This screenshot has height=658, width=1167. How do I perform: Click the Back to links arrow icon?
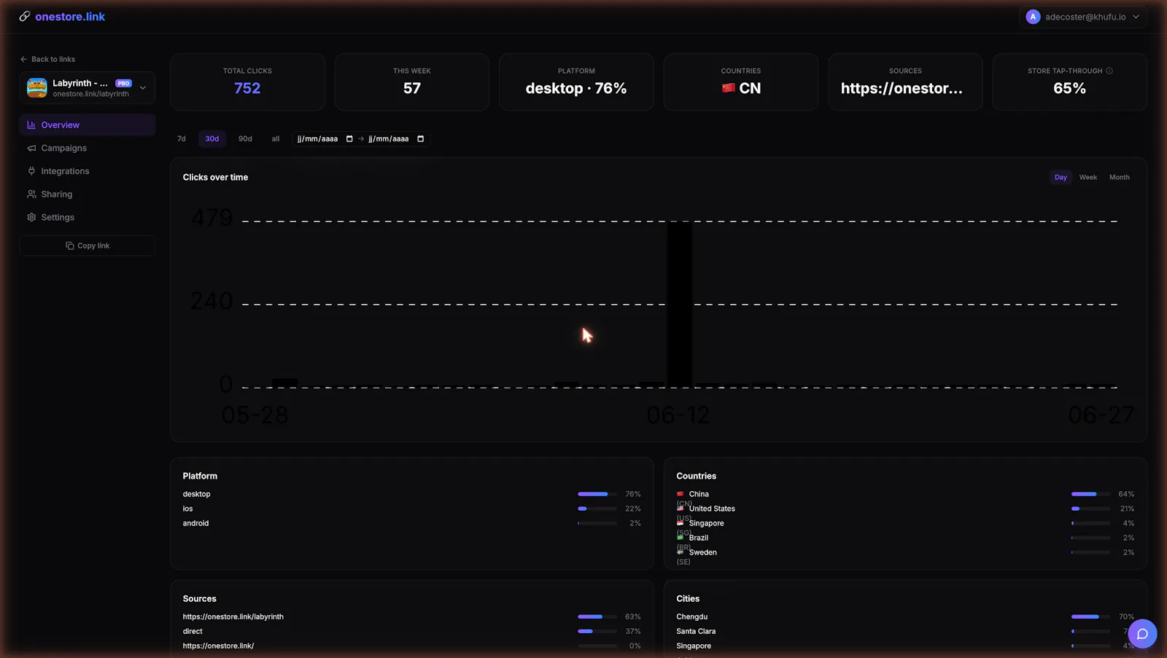(23, 59)
